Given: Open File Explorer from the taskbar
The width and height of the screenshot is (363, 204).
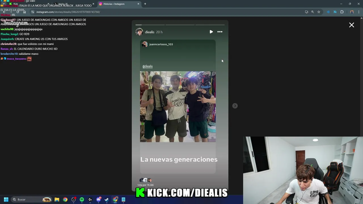Looking at the screenshot, I should tap(57, 199).
